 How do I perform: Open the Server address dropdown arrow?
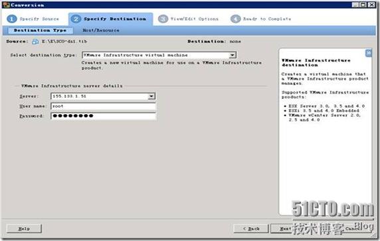click(x=151, y=96)
